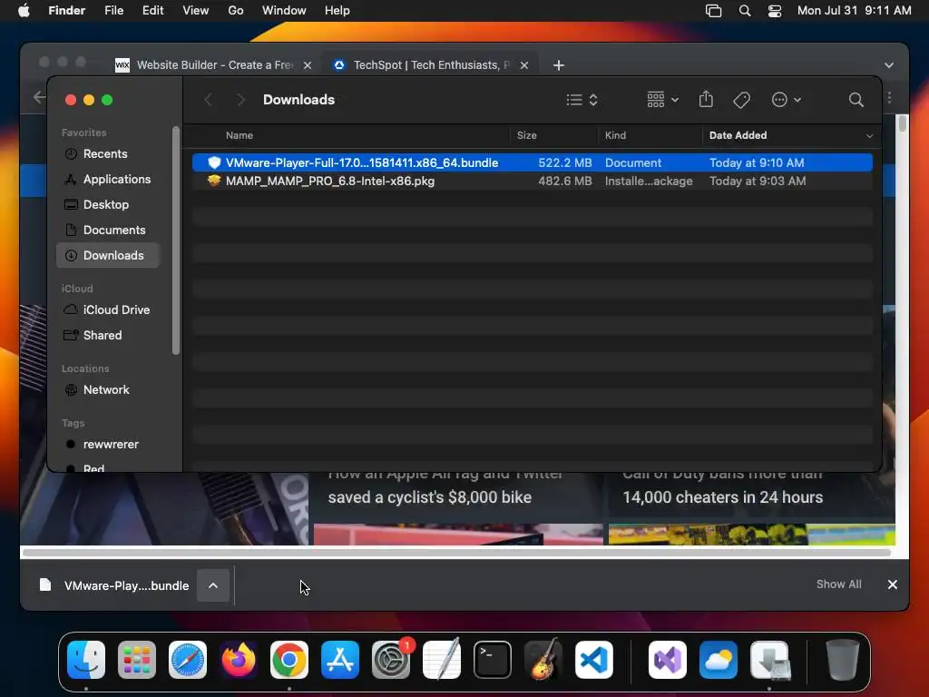Open the File menu
Viewport: 929px width, 697px height.
[113, 11]
